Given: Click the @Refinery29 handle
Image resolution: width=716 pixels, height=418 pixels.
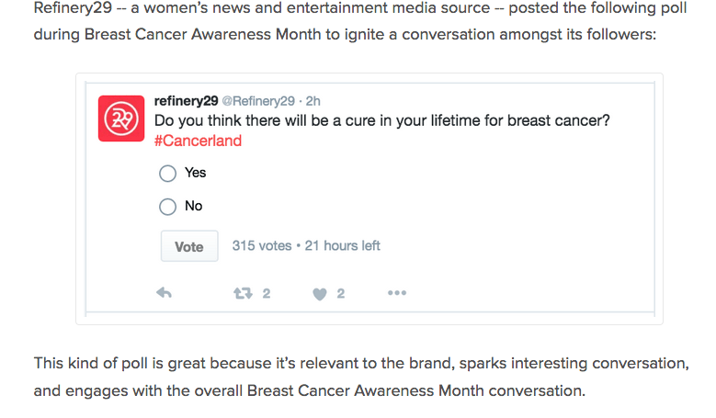Looking at the screenshot, I should [258, 101].
